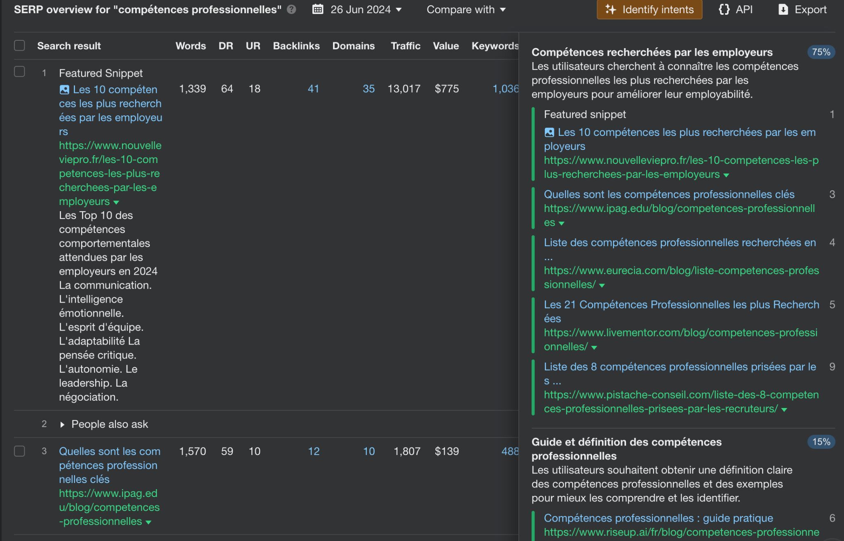
Task: Click the image icon before 'Les 10 compéten' title
Action: [x=64, y=90]
